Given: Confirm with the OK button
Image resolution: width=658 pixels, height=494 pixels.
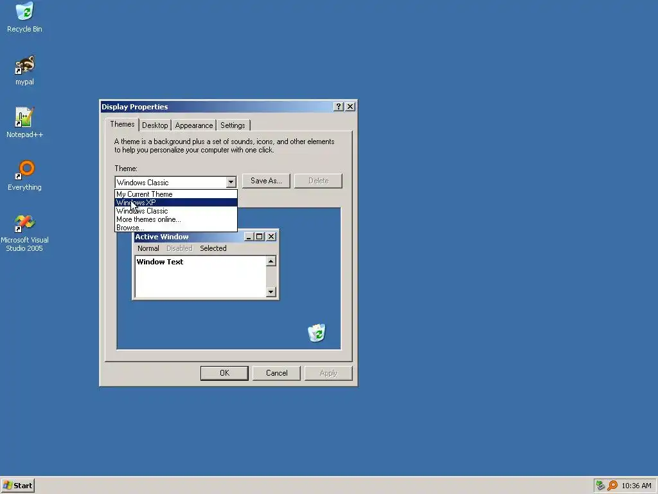Looking at the screenshot, I should tap(224, 373).
